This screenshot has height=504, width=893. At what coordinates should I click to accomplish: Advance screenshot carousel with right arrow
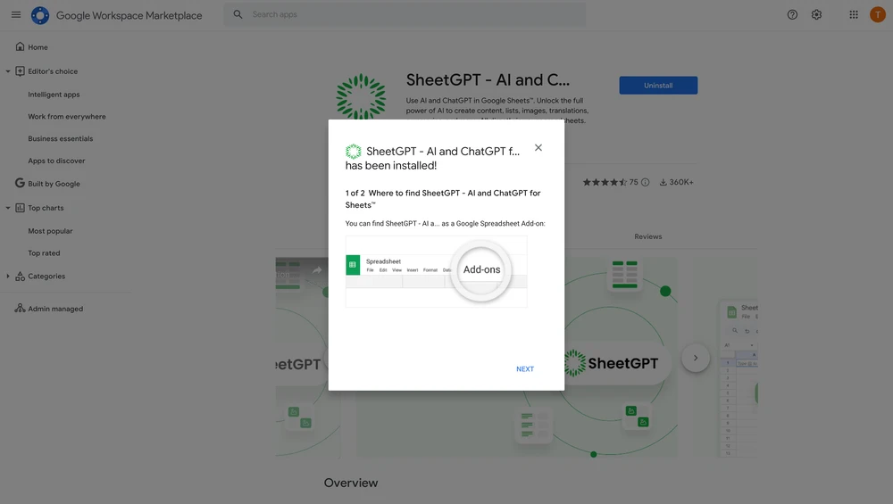pos(696,359)
